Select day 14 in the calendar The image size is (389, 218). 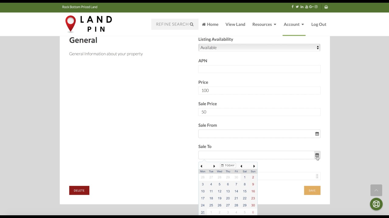point(236,191)
